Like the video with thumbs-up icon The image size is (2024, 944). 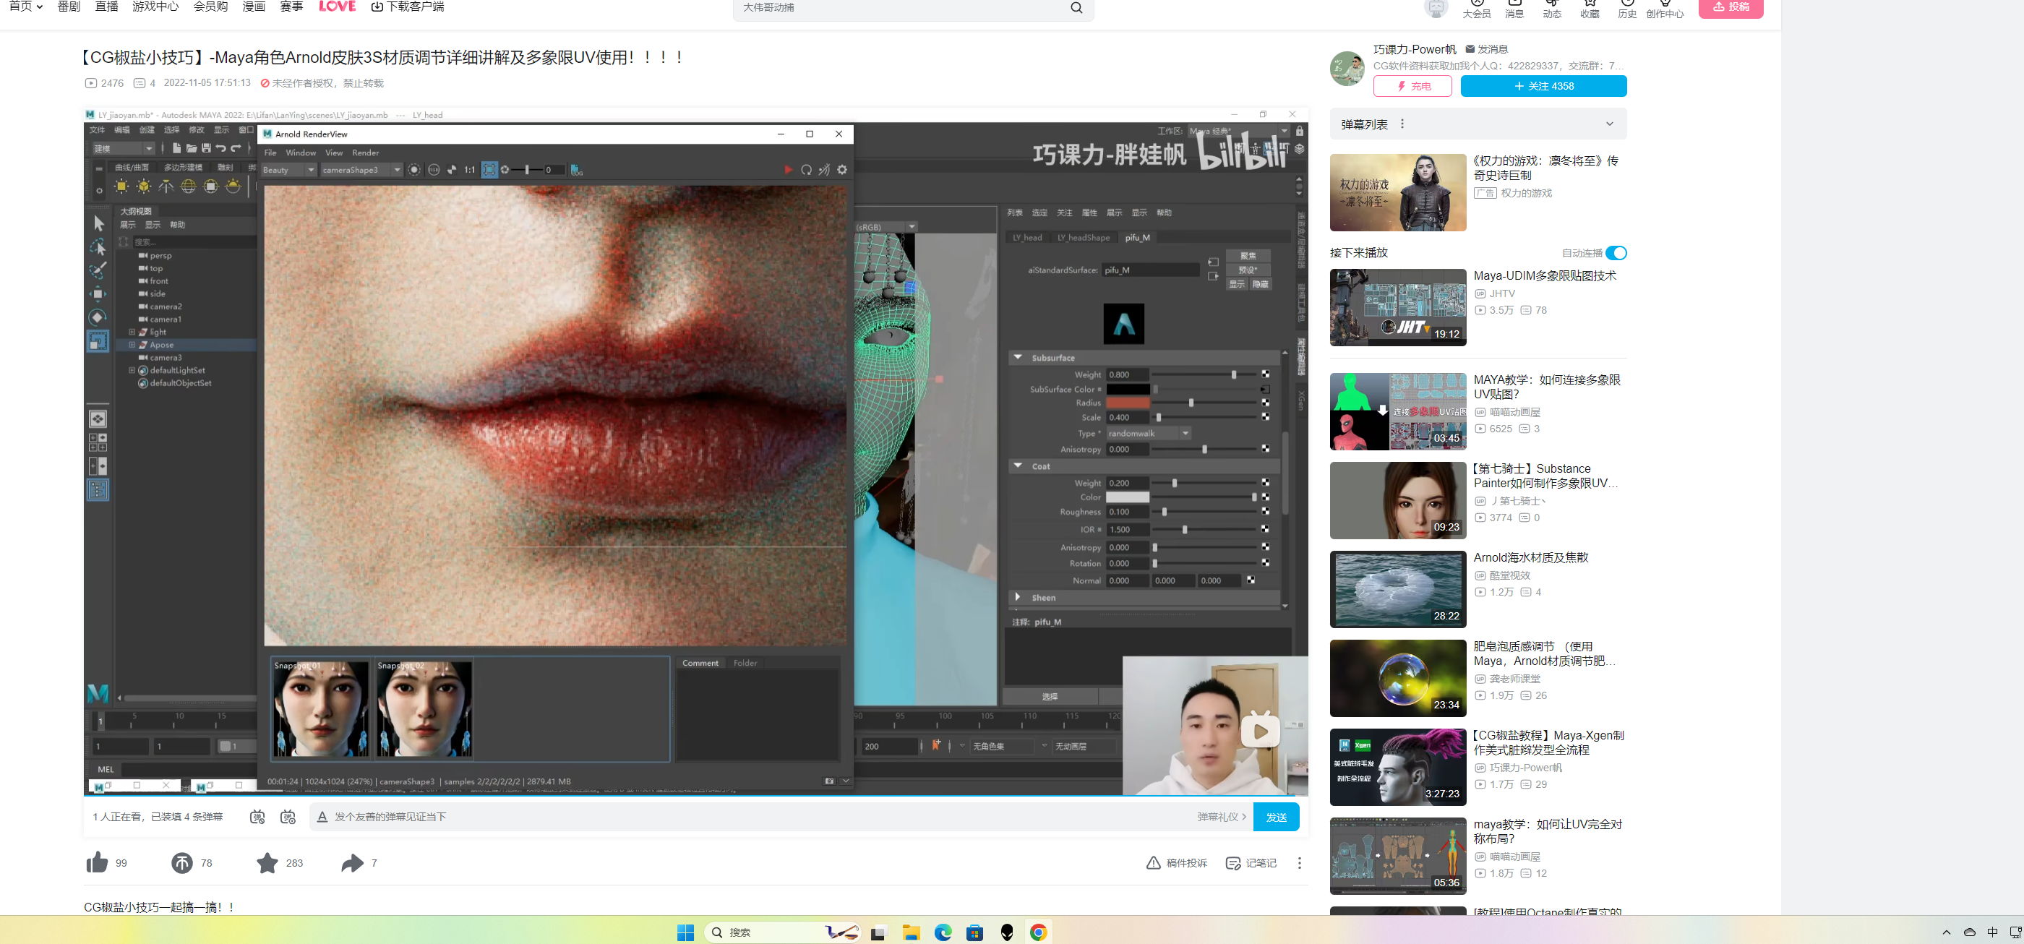click(98, 862)
